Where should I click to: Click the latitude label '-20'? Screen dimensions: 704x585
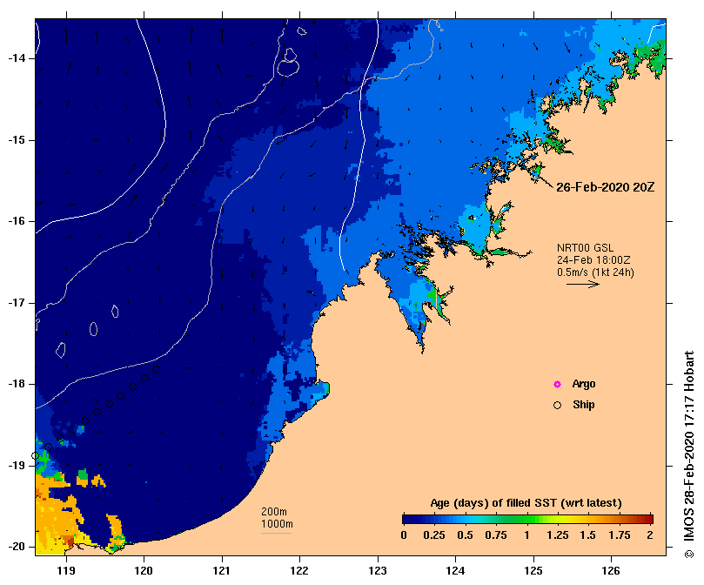[x=17, y=547]
